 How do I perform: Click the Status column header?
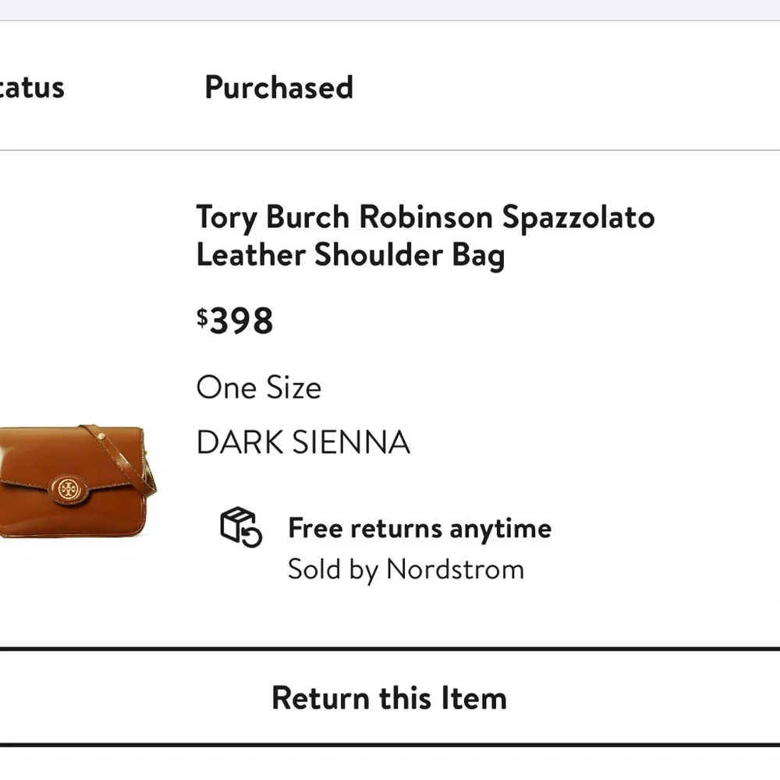33,87
